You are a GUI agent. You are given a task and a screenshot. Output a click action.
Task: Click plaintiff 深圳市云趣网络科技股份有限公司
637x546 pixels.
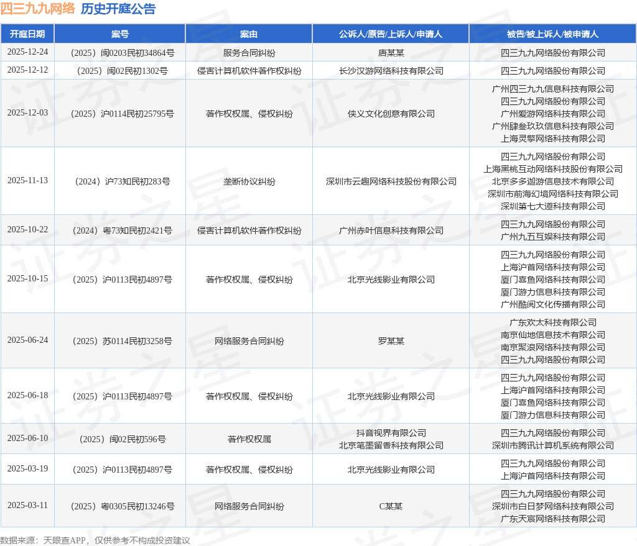point(391,181)
